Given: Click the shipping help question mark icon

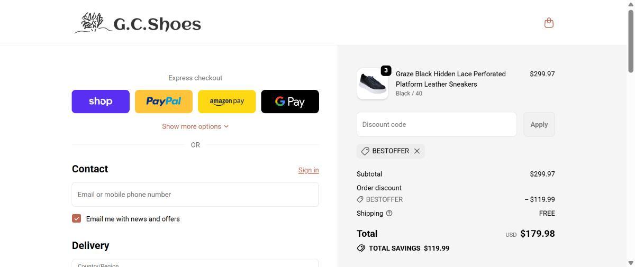Looking at the screenshot, I should click(389, 213).
